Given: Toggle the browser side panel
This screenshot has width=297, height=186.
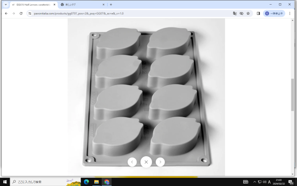Looking at the screenshot, I should (258, 13).
